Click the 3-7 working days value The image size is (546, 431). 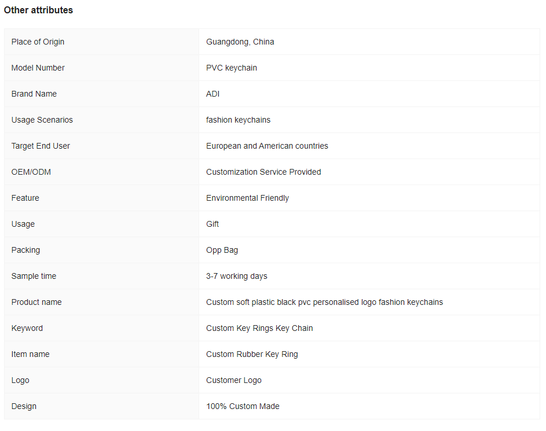(x=236, y=276)
